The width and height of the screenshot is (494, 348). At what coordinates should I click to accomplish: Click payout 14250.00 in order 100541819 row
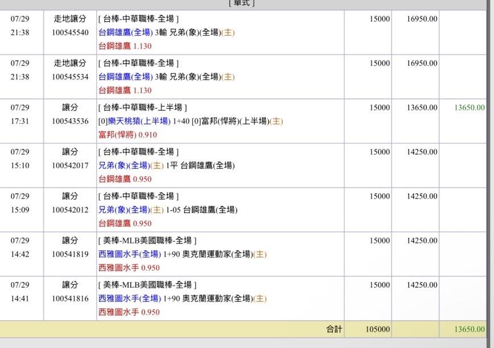point(422,241)
